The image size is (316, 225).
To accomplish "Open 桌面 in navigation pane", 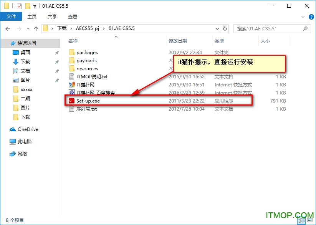I will 25,53.
